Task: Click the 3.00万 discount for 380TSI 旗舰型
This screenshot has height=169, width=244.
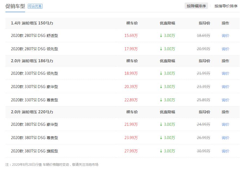Action: 167,151
